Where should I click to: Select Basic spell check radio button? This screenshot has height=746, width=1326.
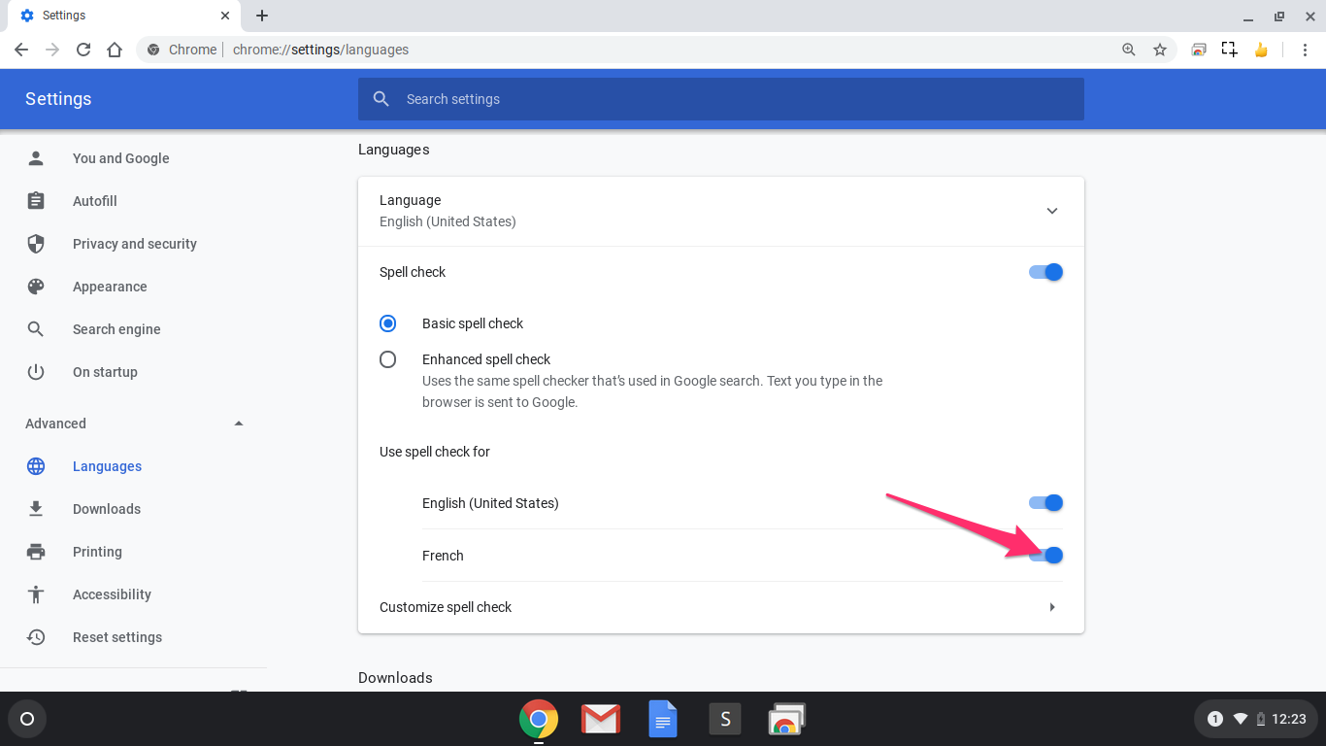tap(388, 323)
